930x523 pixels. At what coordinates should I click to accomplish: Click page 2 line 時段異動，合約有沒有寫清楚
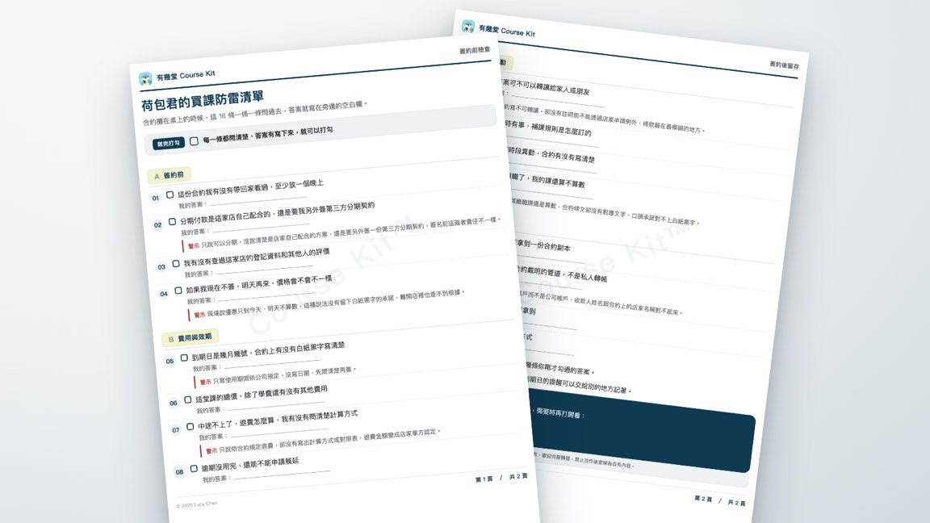tap(551, 155)
